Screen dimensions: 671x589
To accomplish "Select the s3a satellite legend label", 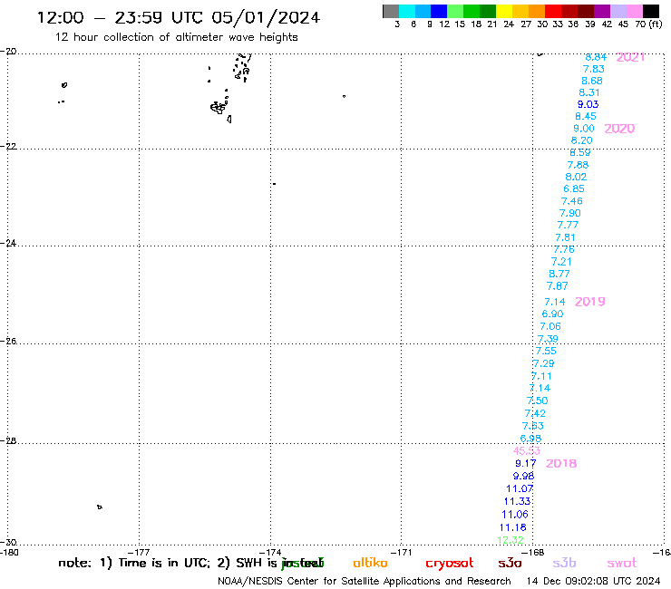I will 510,563.
